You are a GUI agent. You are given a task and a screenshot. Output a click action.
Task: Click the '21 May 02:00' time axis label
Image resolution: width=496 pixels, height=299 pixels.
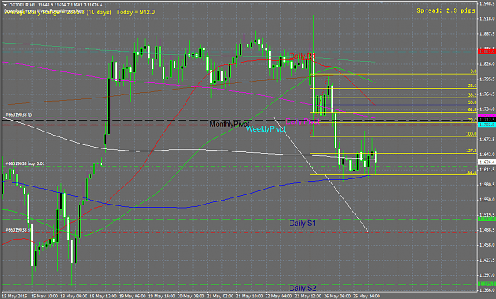[x=221, y=296]
